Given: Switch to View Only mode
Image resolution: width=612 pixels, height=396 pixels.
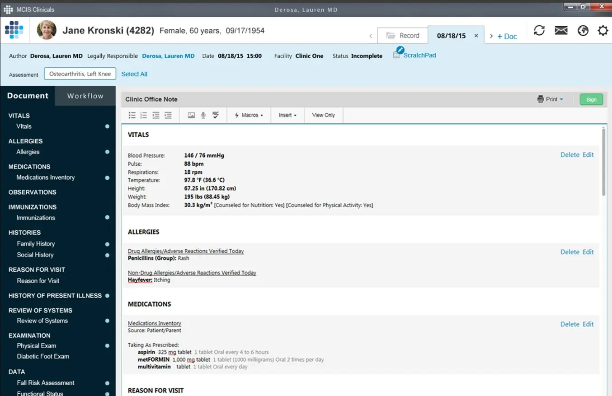Looking at the screenshot, I should pyautogui.click(x=323, y=115).
